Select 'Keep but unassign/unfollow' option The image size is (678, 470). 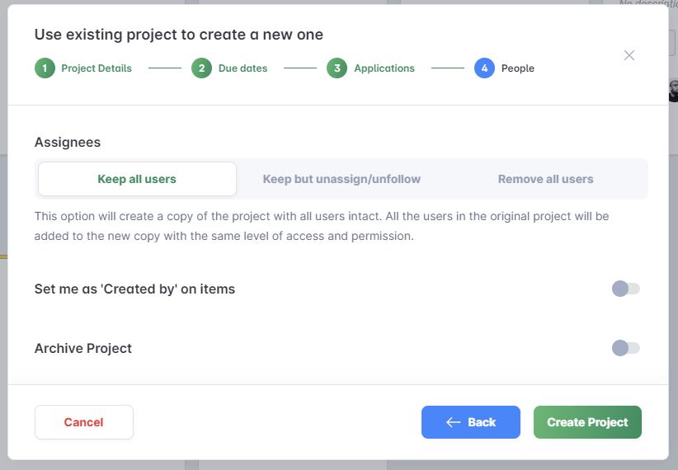[x=341, y=179]
